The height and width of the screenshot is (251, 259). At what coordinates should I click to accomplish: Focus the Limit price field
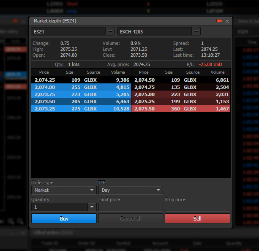click(131, 207)
